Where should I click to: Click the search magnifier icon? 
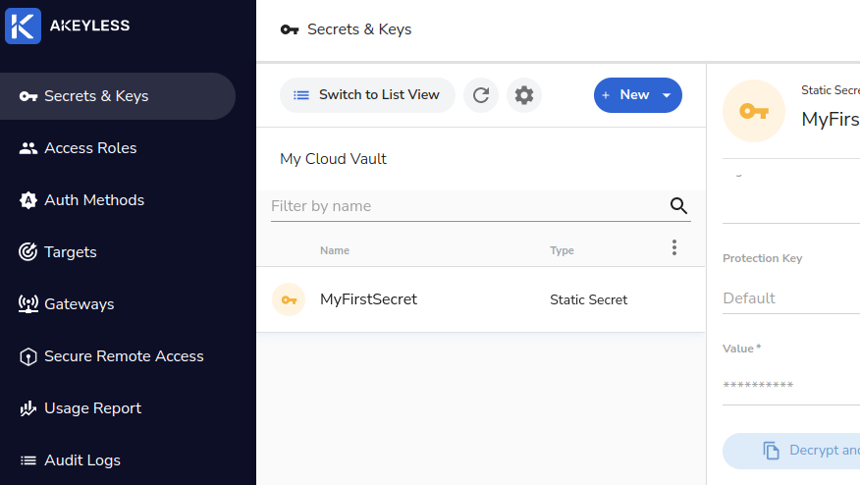(678, 206)
